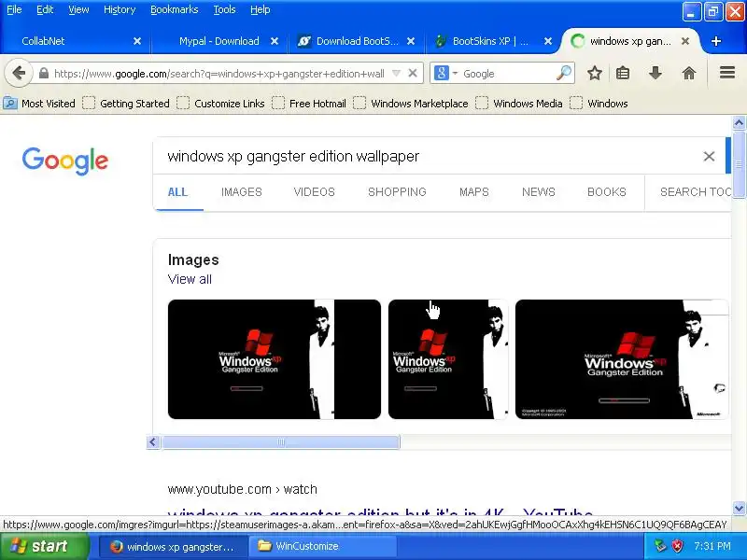Open the Windows Media bookmark
Image resolution: width=747 pixels, height=560 pixels.
click(x=519, y=104)
